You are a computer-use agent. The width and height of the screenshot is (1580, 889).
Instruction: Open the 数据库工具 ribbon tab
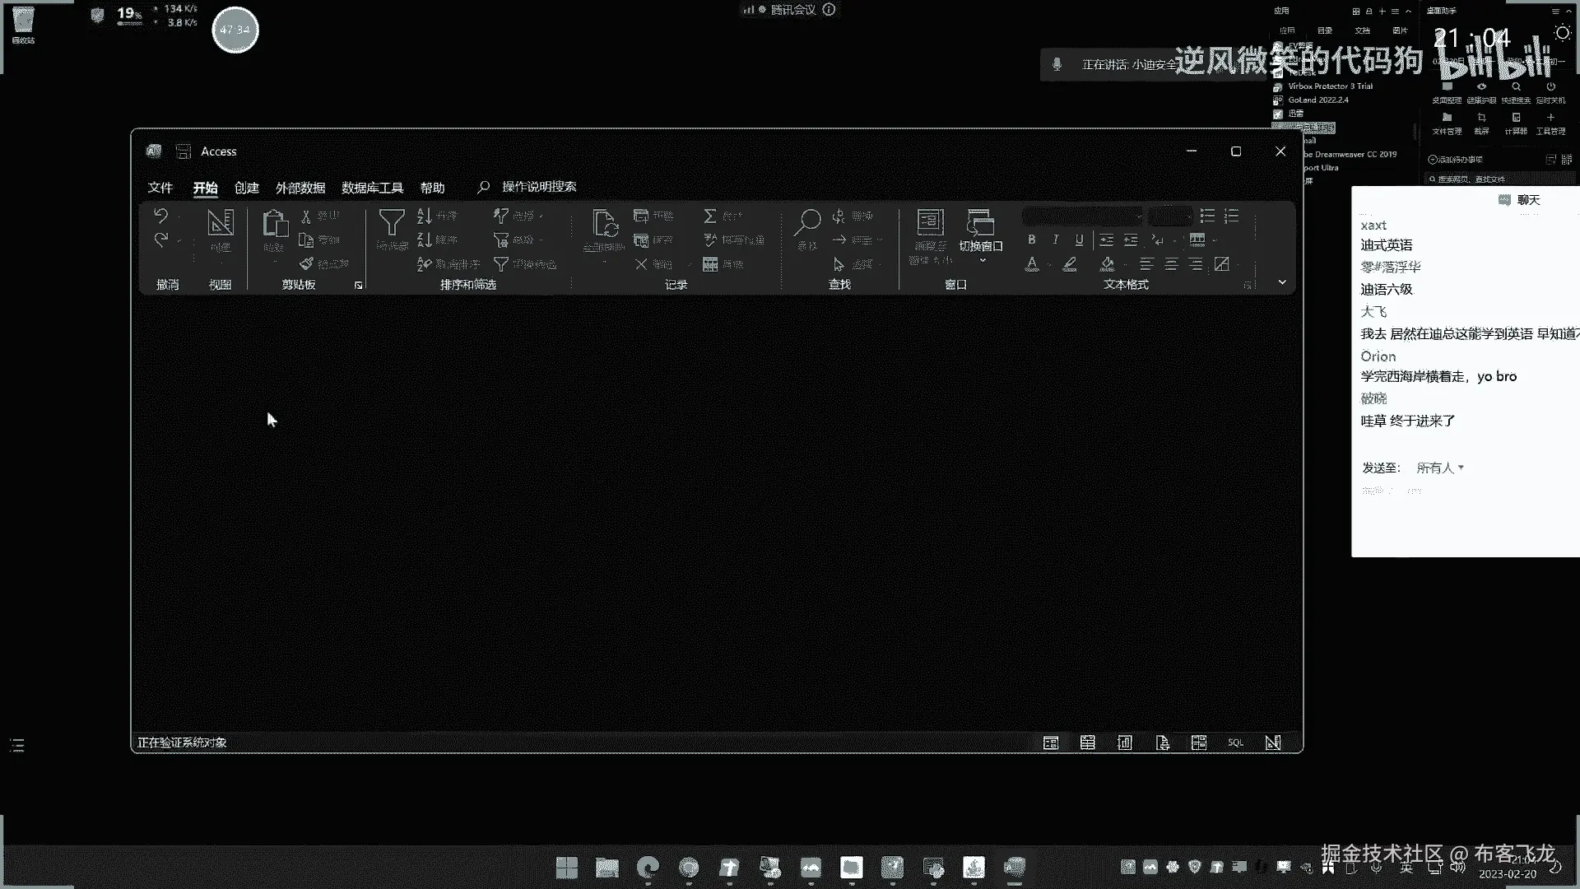point(372,188)
